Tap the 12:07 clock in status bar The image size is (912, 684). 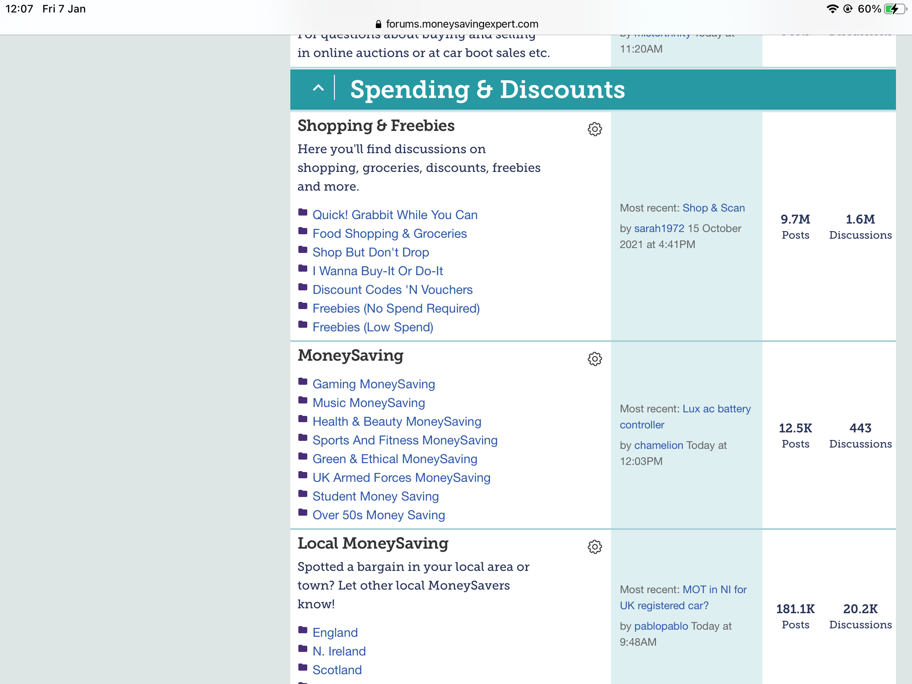pos(19,9)
